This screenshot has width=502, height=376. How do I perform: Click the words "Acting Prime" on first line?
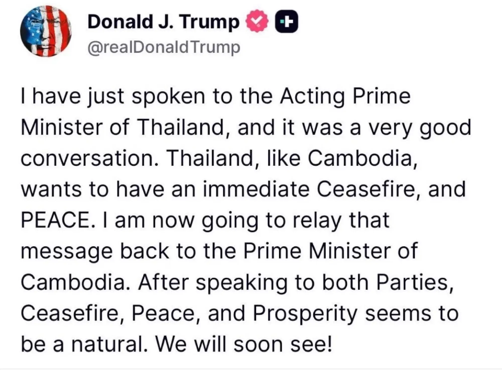click(x=345, y=97)
